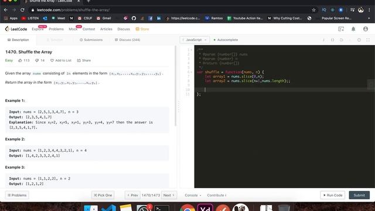
Task: Click the browser forward arrow
Action: click(x=14, y=10)
